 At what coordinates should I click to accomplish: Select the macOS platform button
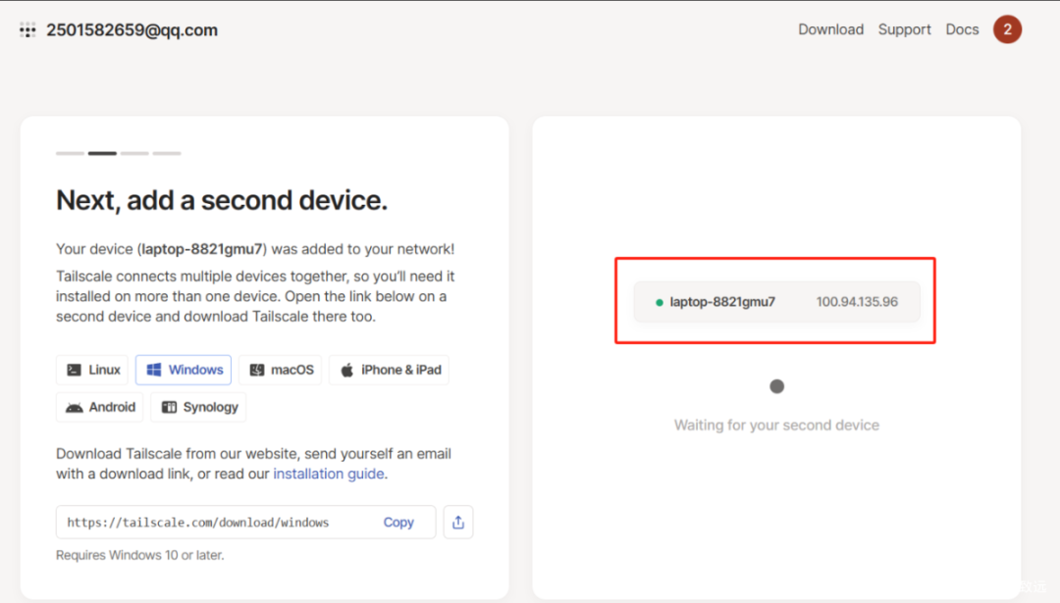pos(282,370)
